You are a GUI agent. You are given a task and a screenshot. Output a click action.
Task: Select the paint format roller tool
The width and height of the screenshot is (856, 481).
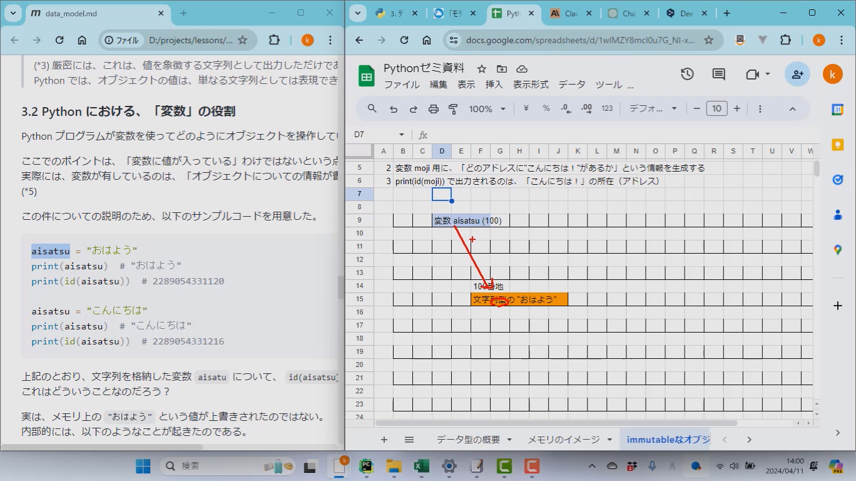point(454,109)
